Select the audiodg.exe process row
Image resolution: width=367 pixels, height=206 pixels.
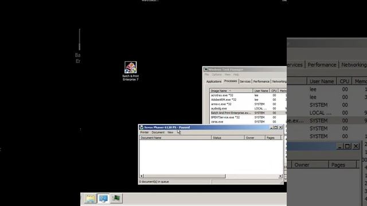coord(248,109)
